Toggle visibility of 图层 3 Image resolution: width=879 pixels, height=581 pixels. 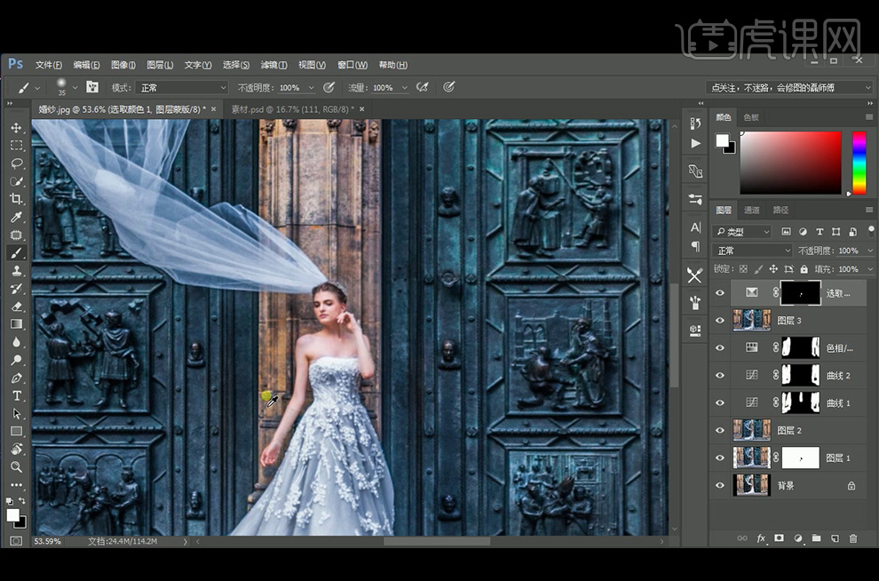(x=720, y=320)
